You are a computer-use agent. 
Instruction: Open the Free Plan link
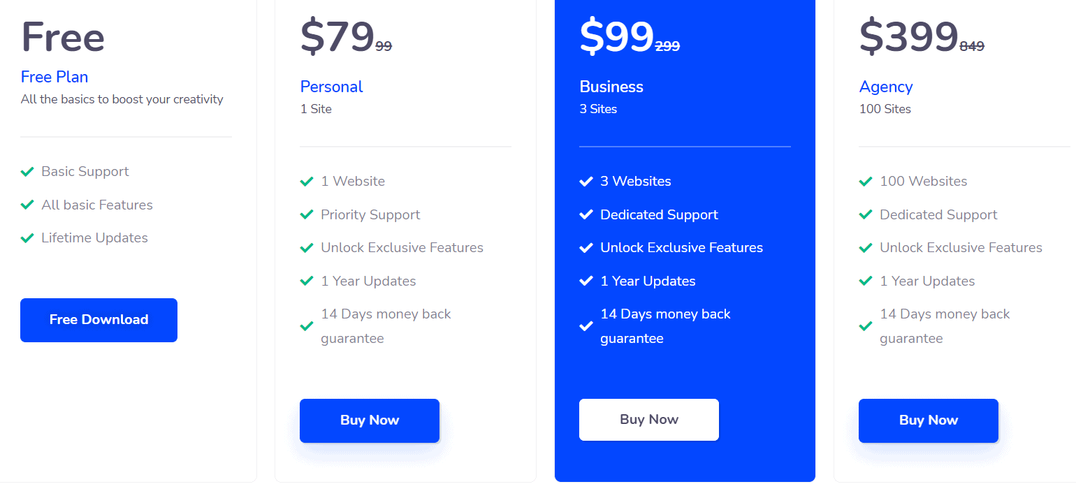[x=54, y=77]
